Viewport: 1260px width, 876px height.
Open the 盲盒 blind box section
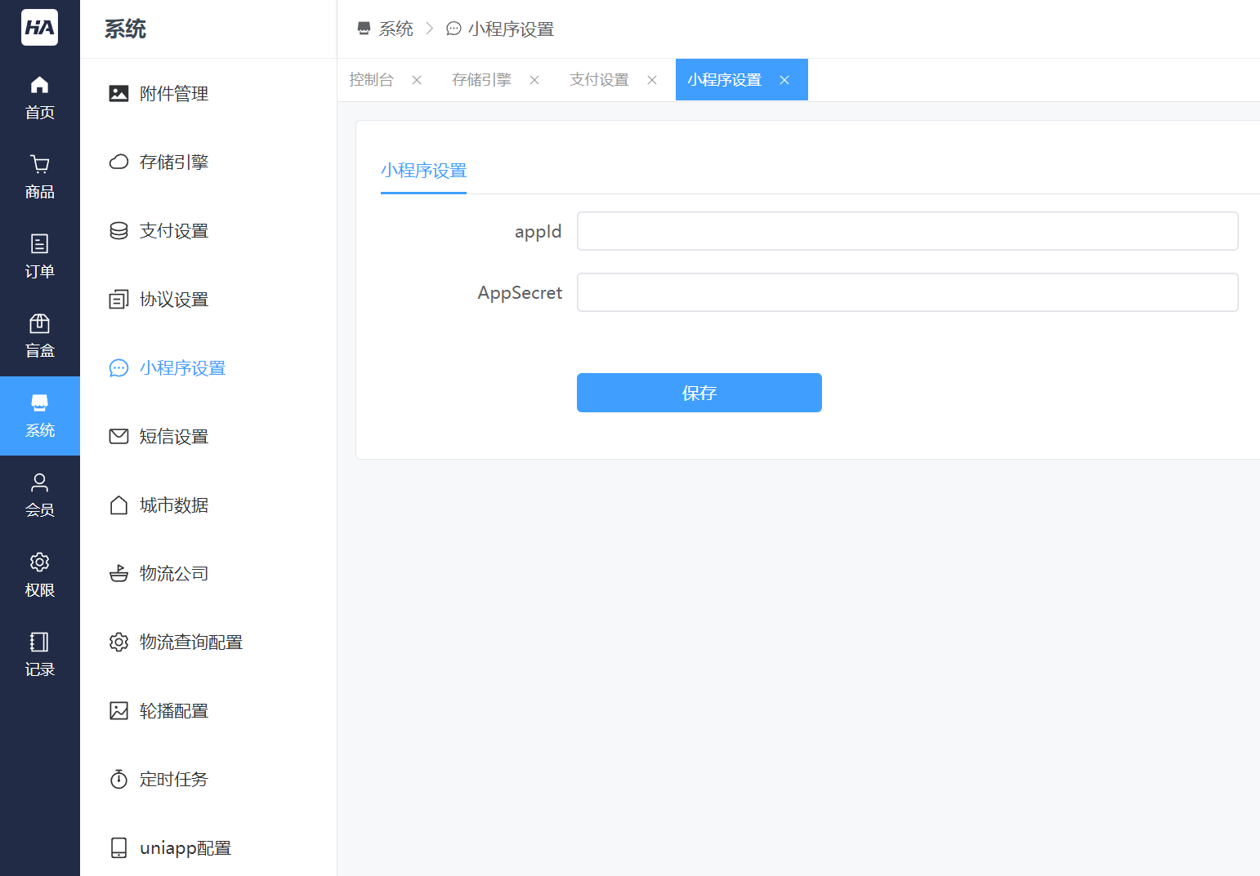click(x=39, y=336)
